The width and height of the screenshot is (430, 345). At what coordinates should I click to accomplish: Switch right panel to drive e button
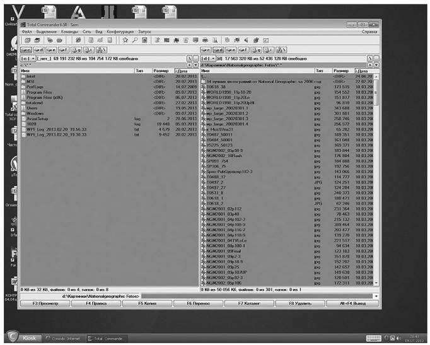coord(231,50)
